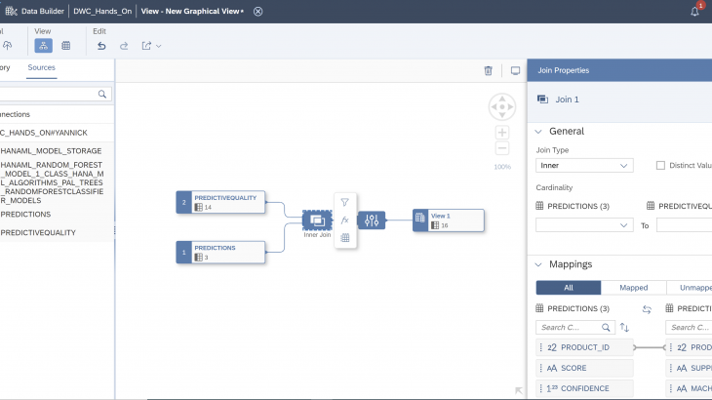Click the graphical diagram view icon

pos(43,45)
